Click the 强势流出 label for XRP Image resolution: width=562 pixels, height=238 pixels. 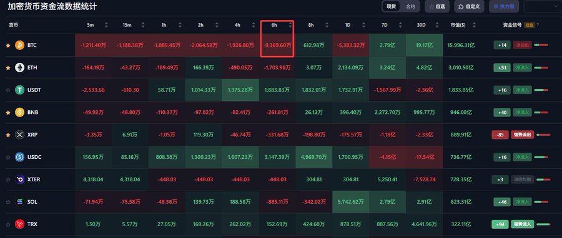point(523,135)
